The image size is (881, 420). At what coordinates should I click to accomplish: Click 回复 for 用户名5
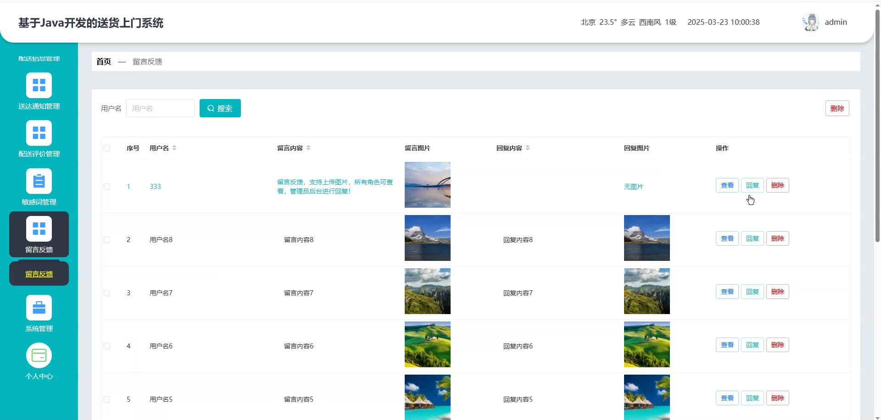click(x=753, y=398)
